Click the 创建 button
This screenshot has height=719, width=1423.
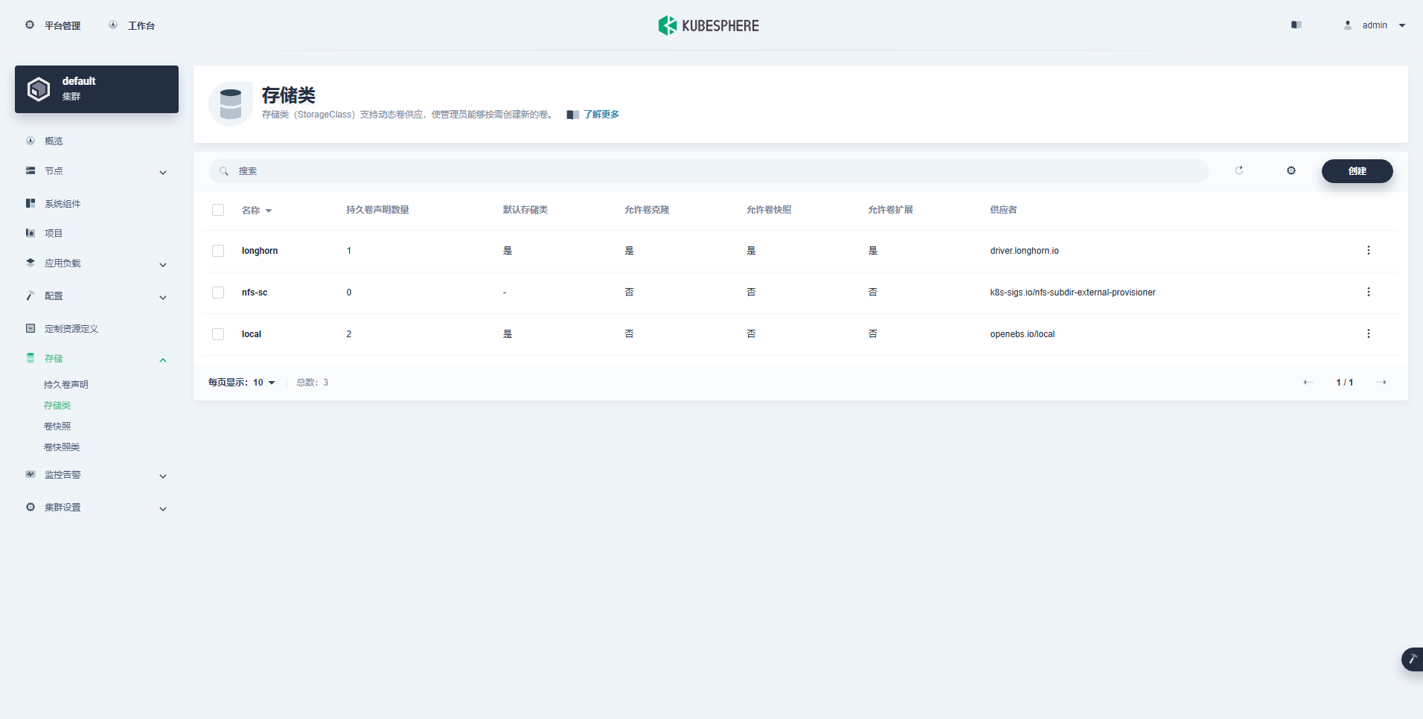pyautogui.click(x=1357, y=171)
